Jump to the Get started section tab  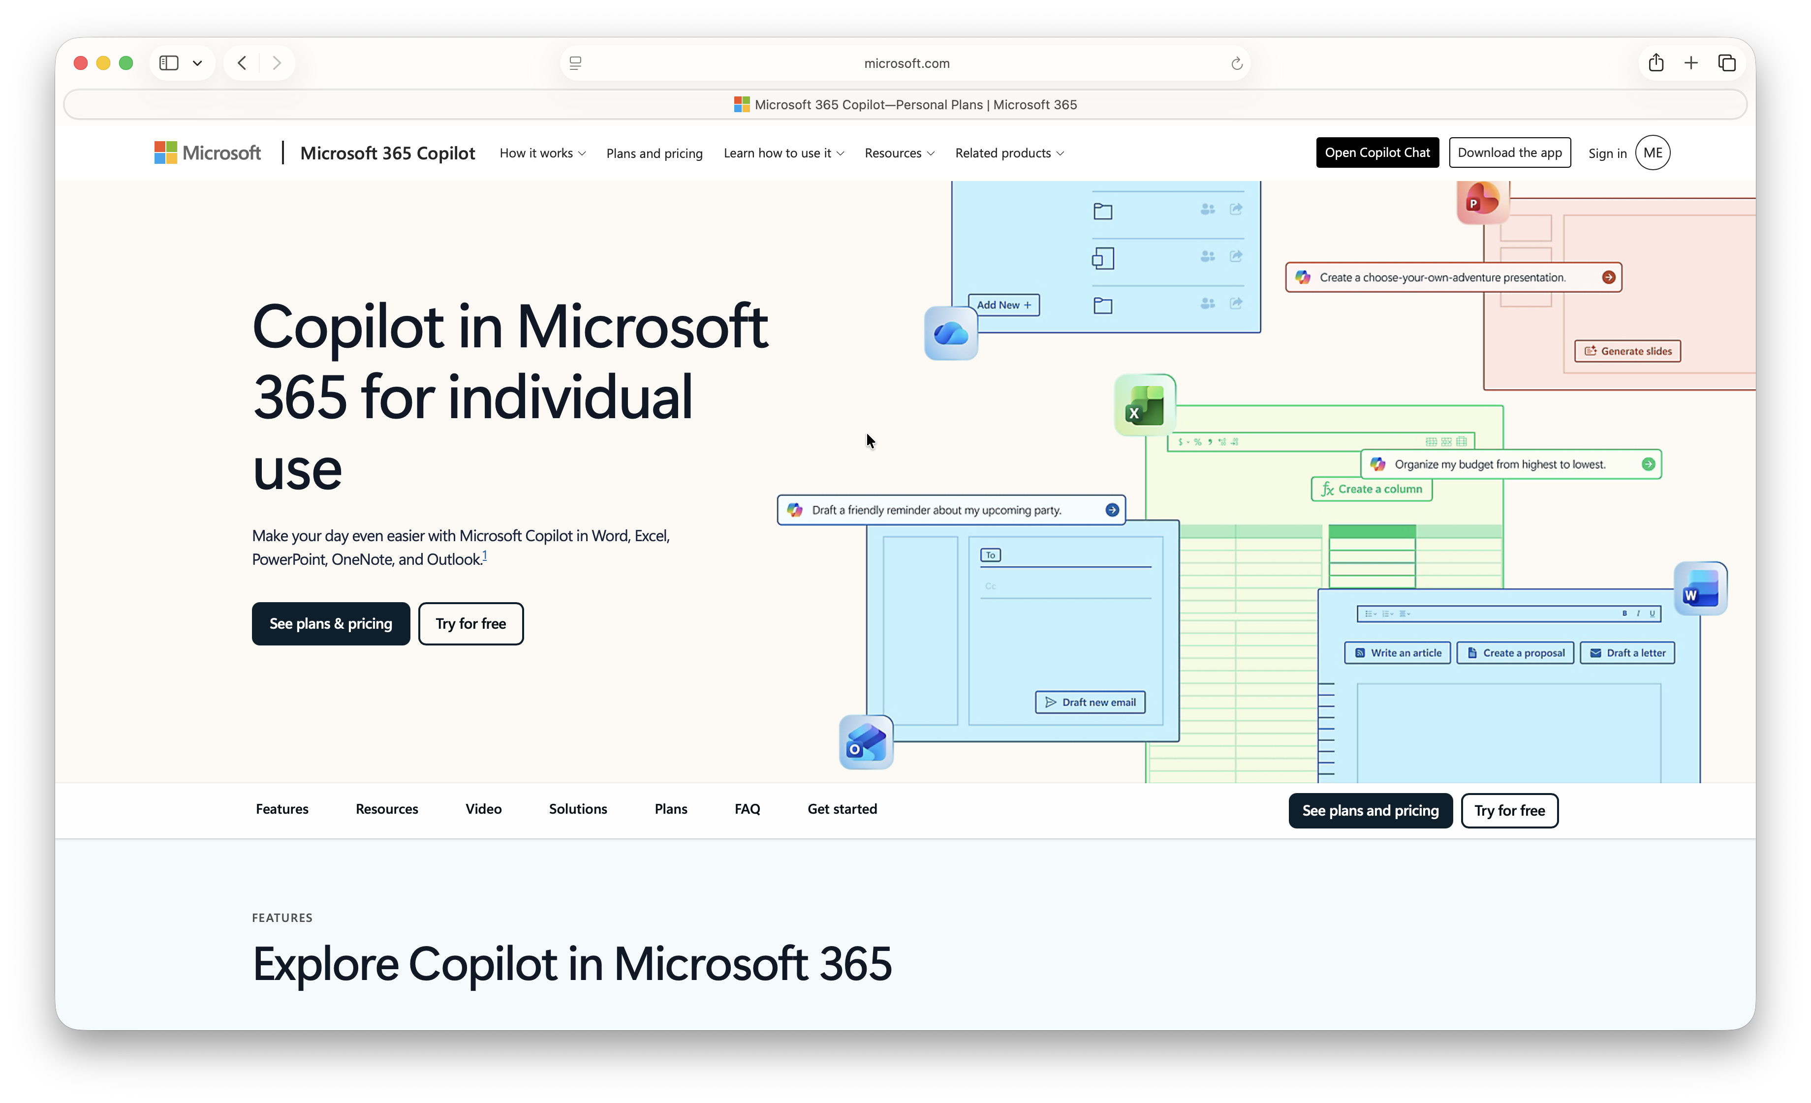coord(842,808)
